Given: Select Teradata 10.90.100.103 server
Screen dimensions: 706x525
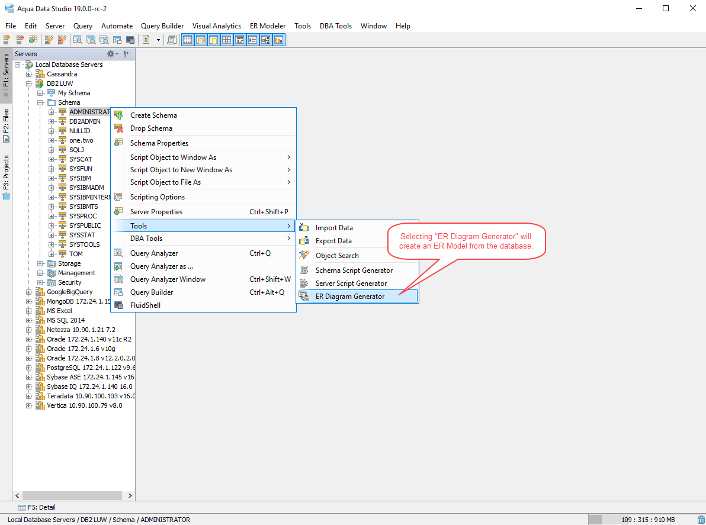Looking at the screenshot, I should (x=91, y=397).
